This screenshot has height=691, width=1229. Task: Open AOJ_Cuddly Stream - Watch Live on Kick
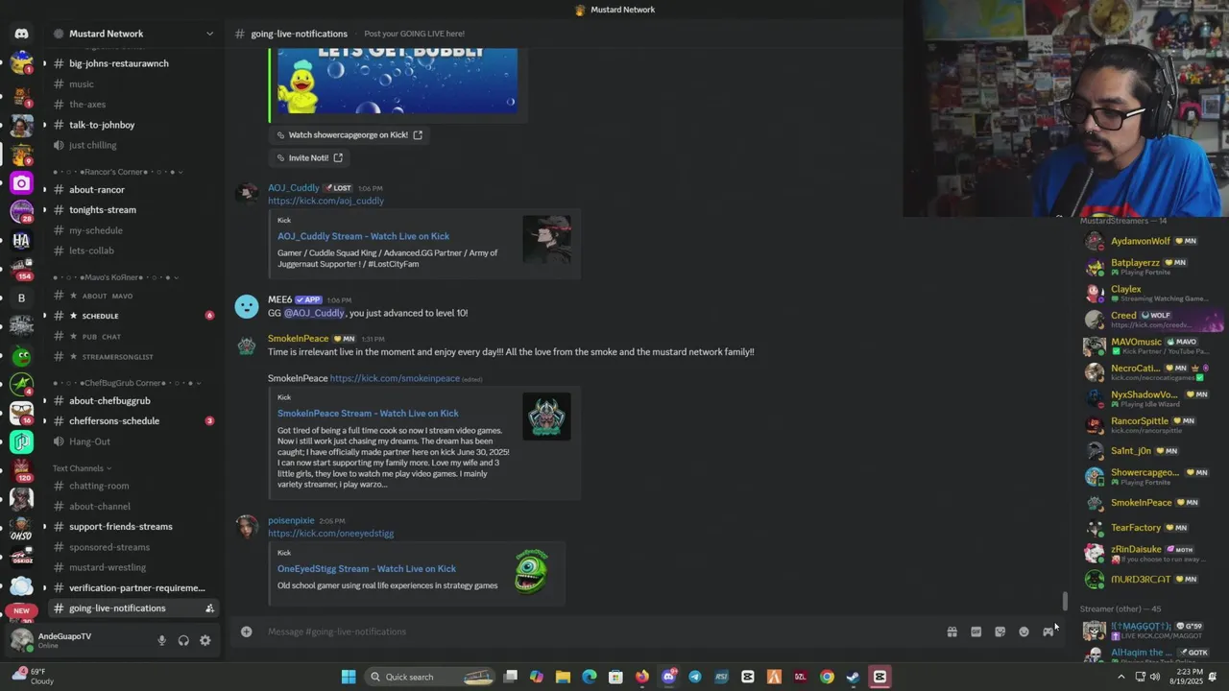click(x=363, y=236)
